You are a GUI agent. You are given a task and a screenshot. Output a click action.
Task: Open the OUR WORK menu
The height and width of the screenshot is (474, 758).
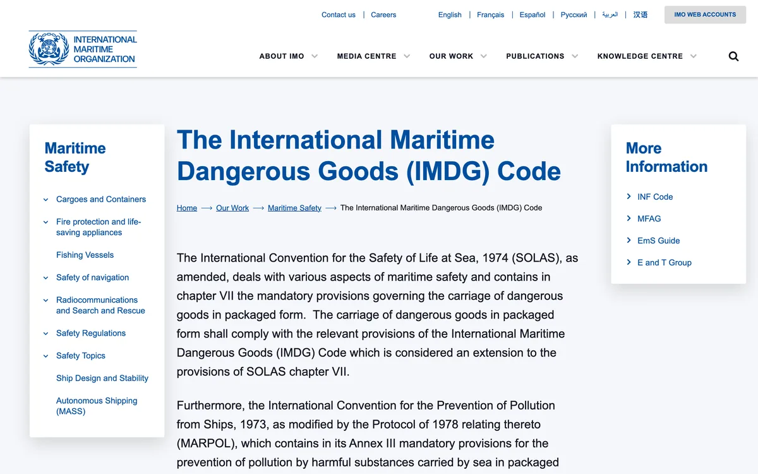click(451, 56)
